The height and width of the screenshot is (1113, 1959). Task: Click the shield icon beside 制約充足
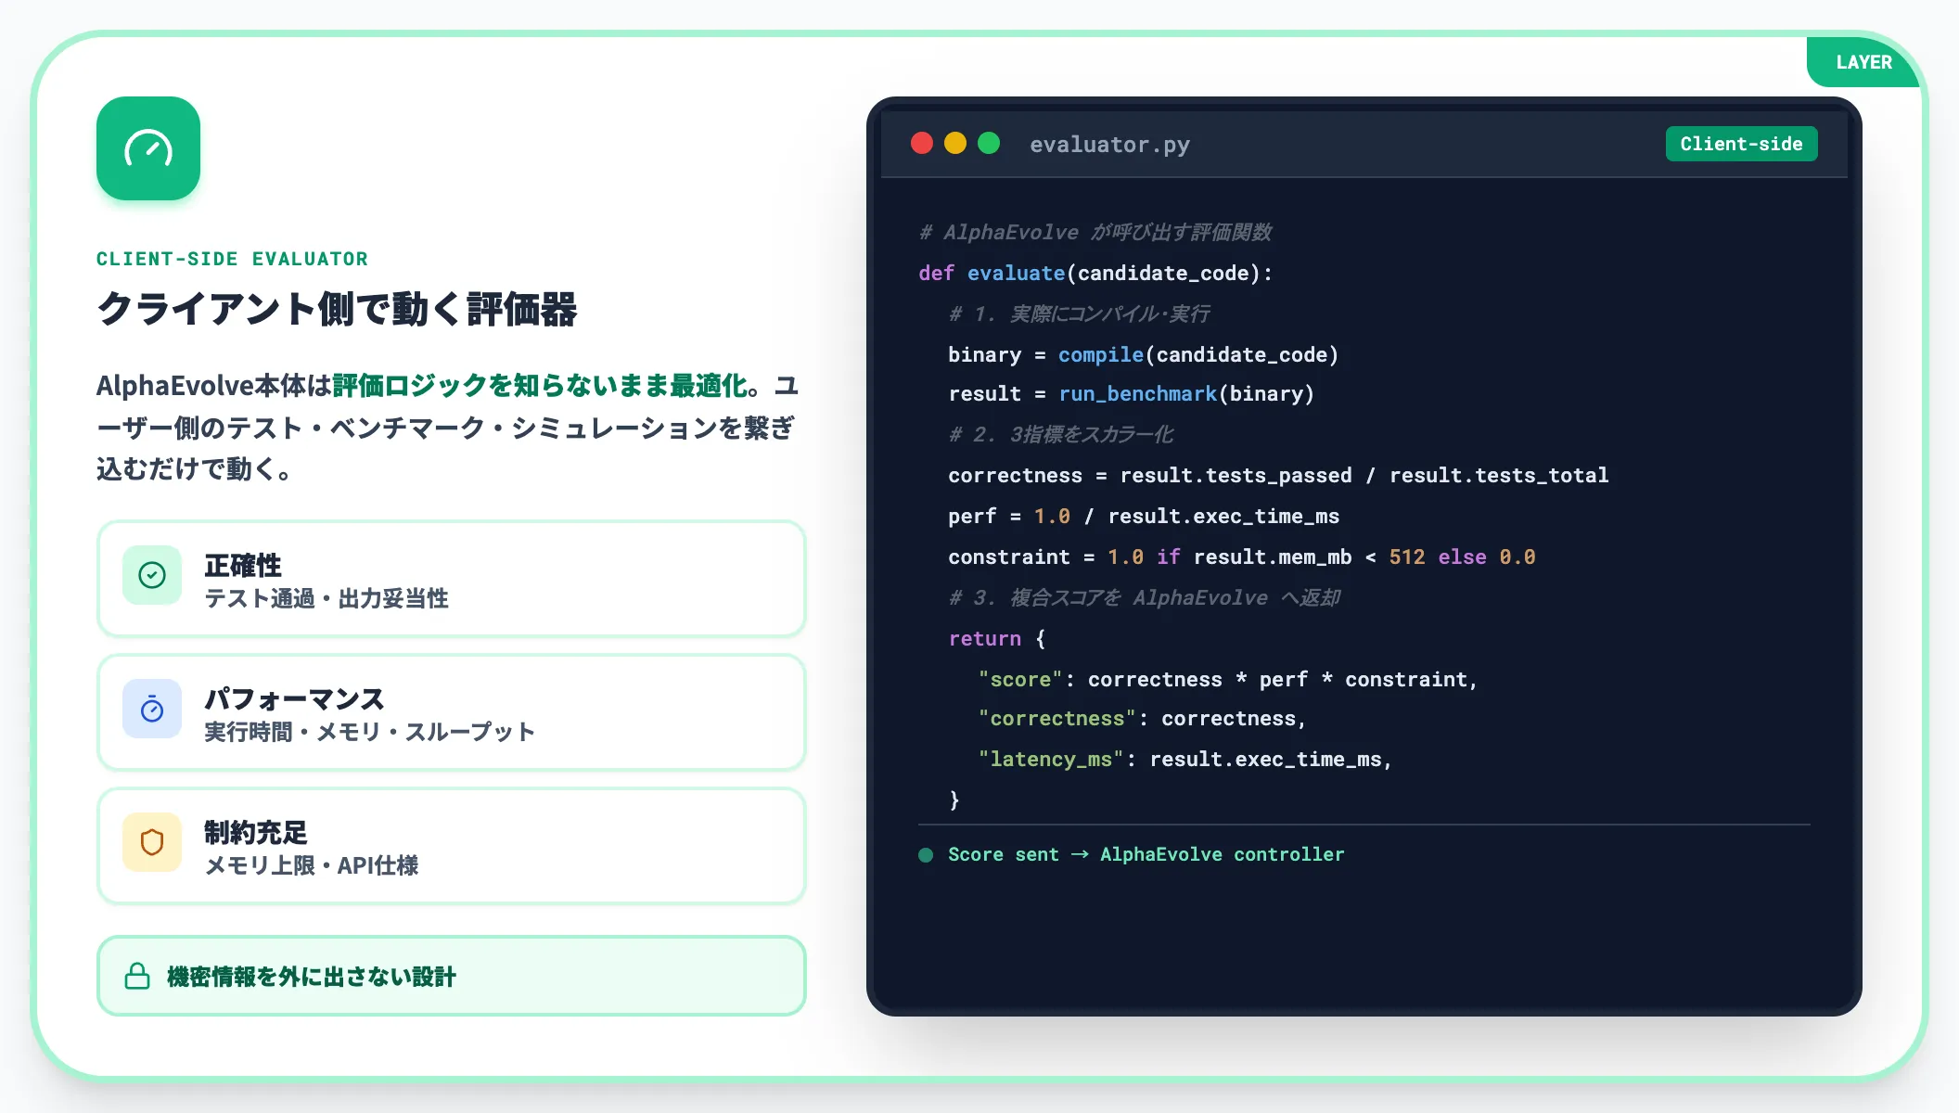coord(152,842)
